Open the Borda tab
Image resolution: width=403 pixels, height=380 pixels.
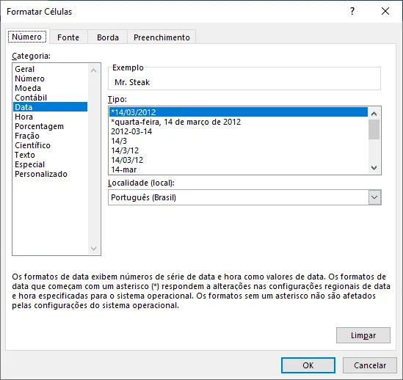(108, 37)
